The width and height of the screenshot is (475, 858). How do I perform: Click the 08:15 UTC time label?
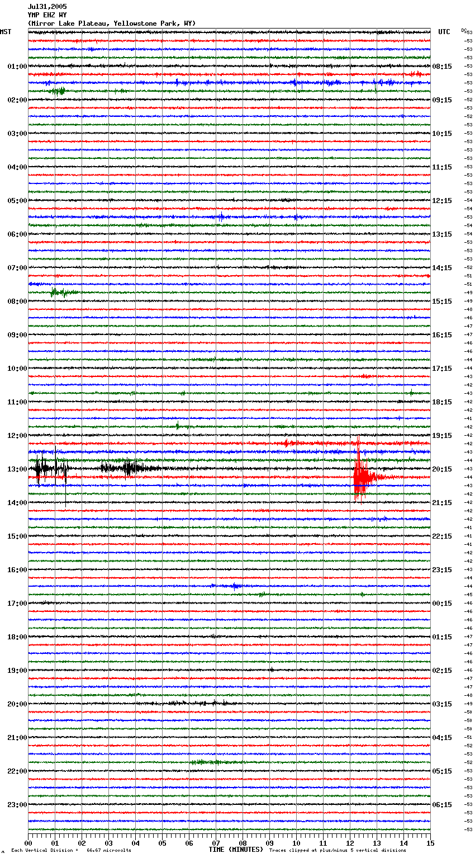442,67
